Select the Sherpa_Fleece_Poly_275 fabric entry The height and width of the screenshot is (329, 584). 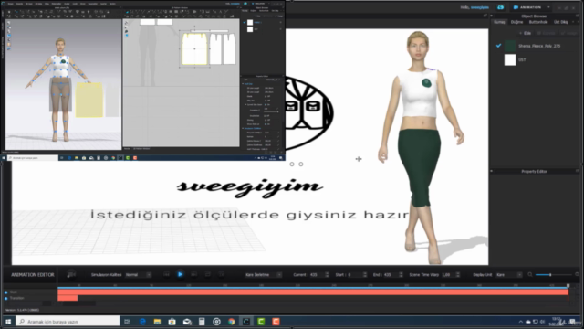tap(539, 46)
